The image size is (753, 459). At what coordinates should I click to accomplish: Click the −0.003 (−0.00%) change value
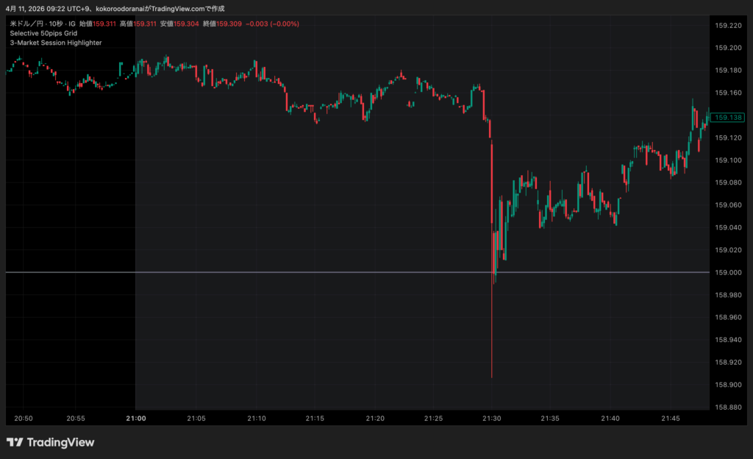click(273, 24)
